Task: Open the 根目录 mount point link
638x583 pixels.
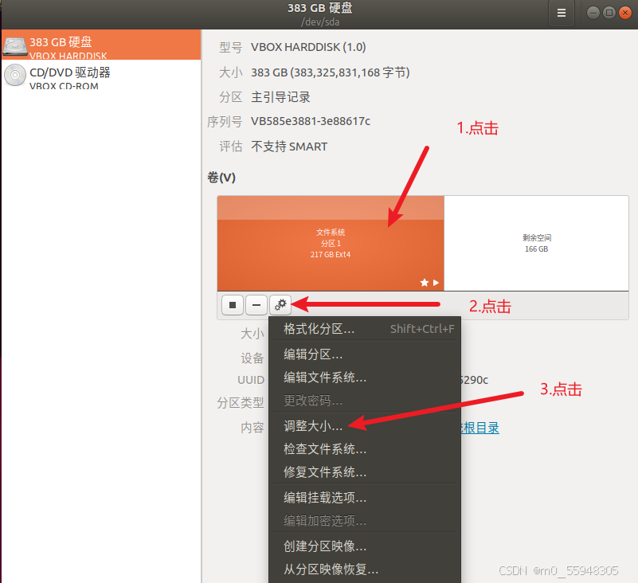Action: point(479,427)
